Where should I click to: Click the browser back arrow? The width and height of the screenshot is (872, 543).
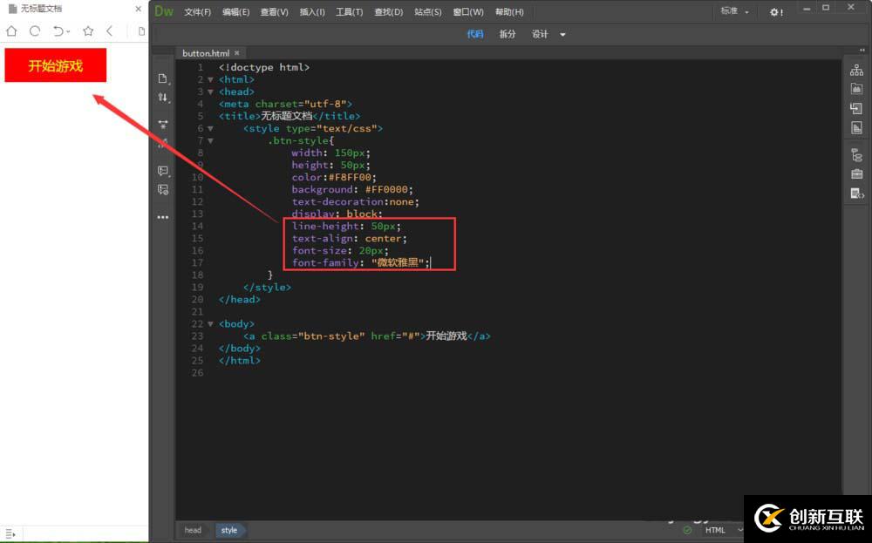click(x=110, y=31)
